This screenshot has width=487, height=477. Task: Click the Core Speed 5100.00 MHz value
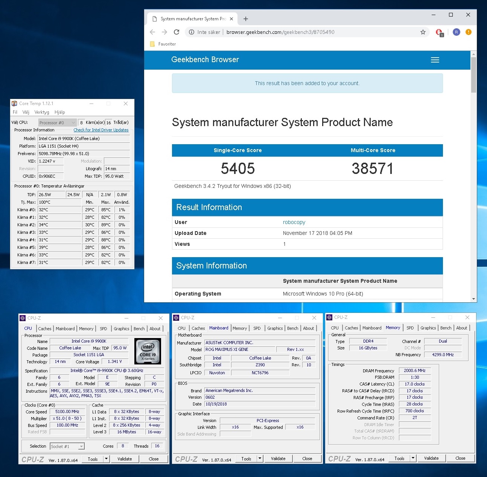pyautogui.click(x=67, y=411)
